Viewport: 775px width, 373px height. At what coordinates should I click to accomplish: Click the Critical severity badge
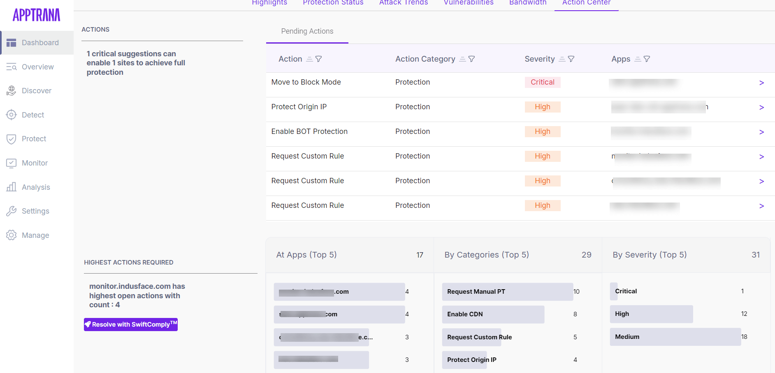(x=542, y=82)
